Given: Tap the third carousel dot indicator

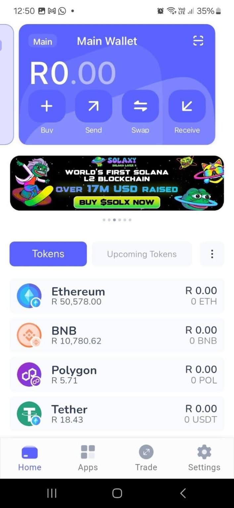Looking at the screenshot, I should (x=114, y=220).
